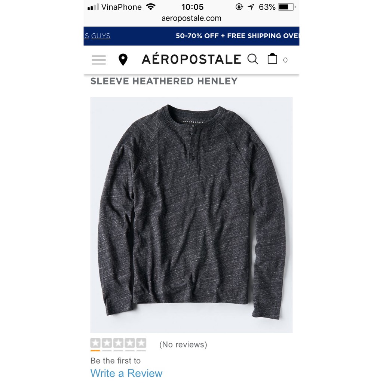This screenshot has height=383, width=383.
Task: Open the shopping bag cart icon
Action: (272, 59)
